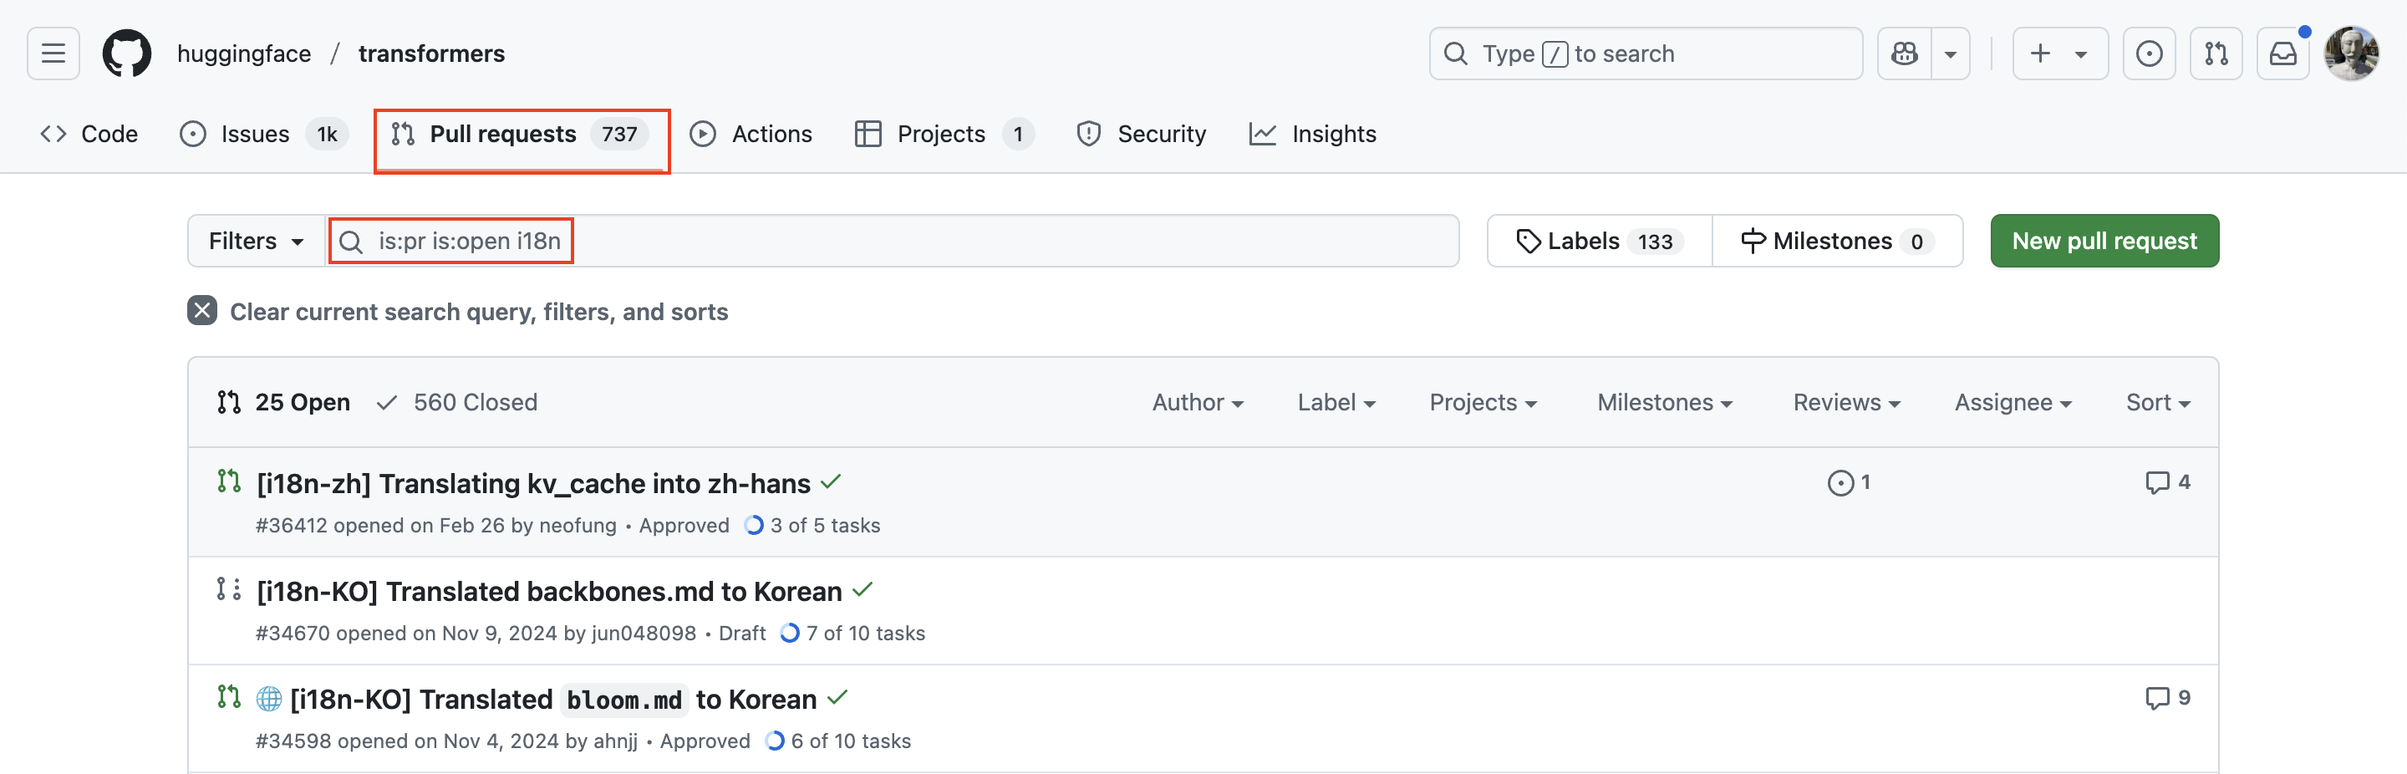Screen dimensions: 2407x774
Task: Open pull requests icon in header
Action: 2216,53
